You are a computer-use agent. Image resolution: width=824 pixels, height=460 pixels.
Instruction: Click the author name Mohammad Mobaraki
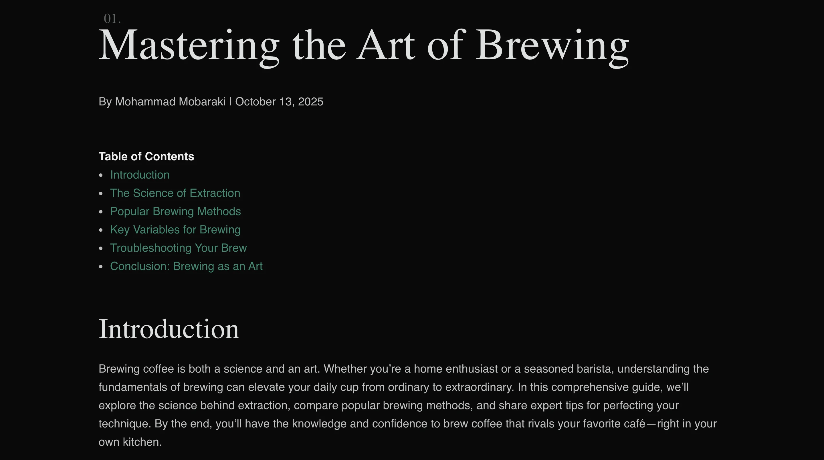point(170,102)
